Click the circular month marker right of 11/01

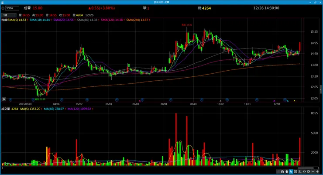[257, 100]
